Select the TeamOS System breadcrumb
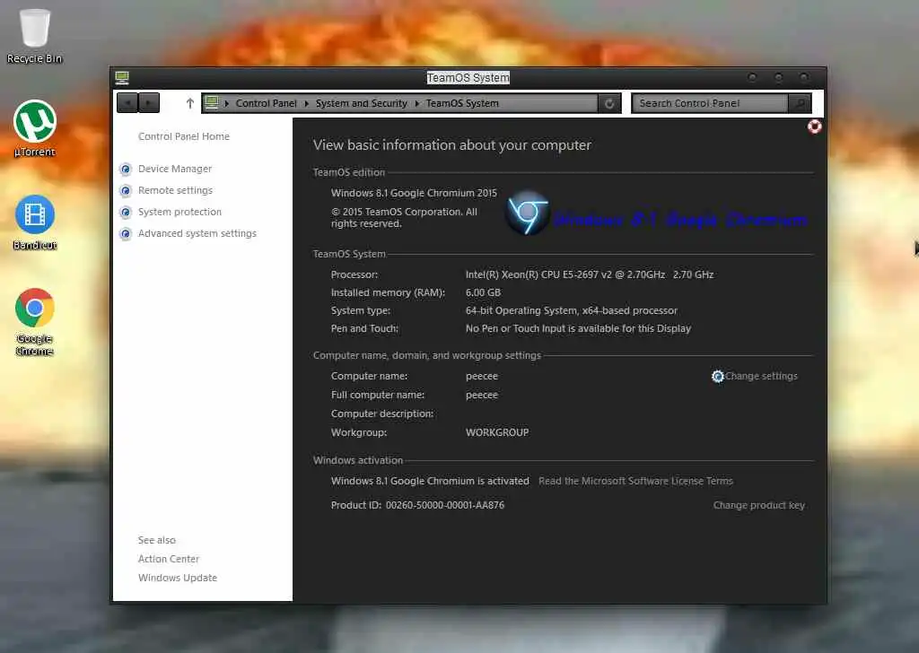The height and width of the screenshot is (653, 919). 462,103
